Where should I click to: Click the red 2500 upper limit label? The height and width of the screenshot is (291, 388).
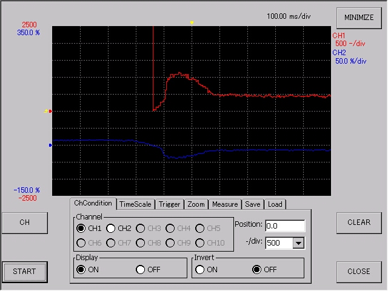(x=29, y=25)
